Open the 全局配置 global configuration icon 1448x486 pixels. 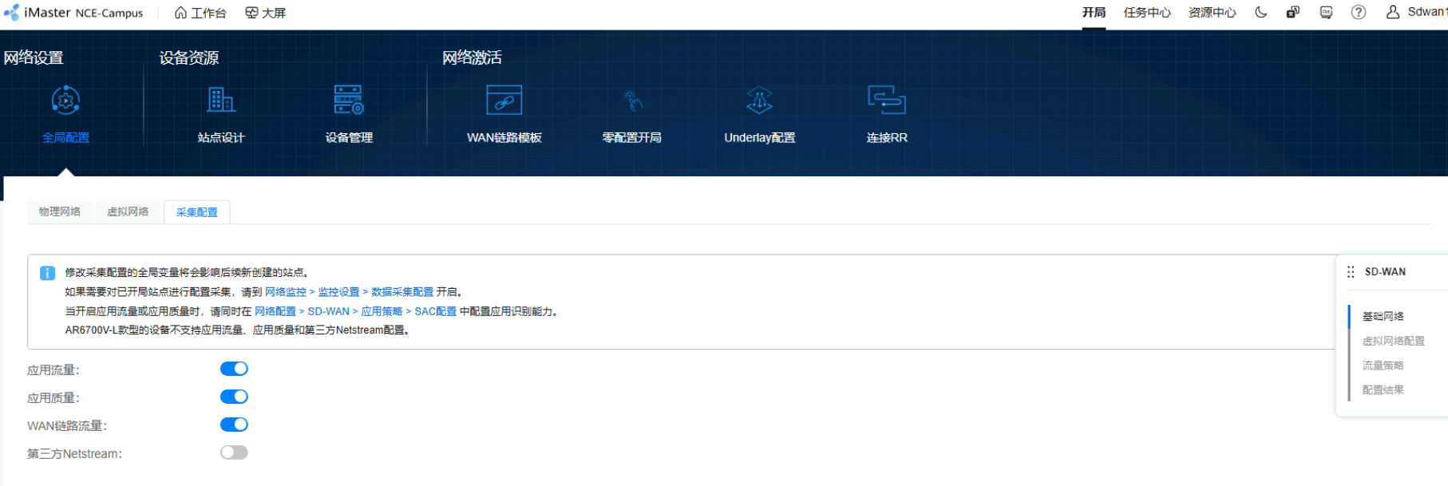(x=65, y=101)
